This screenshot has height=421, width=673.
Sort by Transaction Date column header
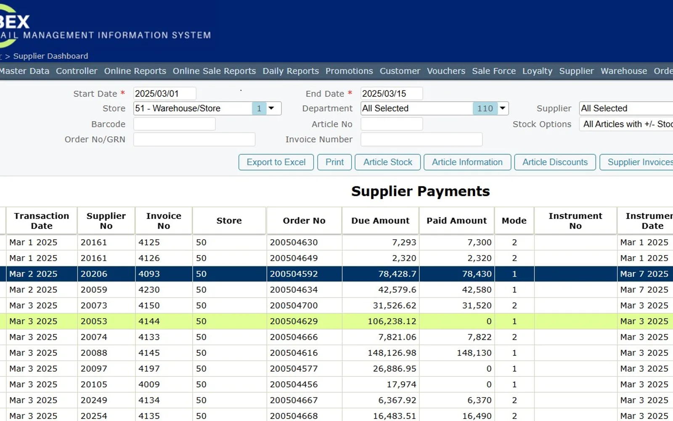(x=42, y=221)
